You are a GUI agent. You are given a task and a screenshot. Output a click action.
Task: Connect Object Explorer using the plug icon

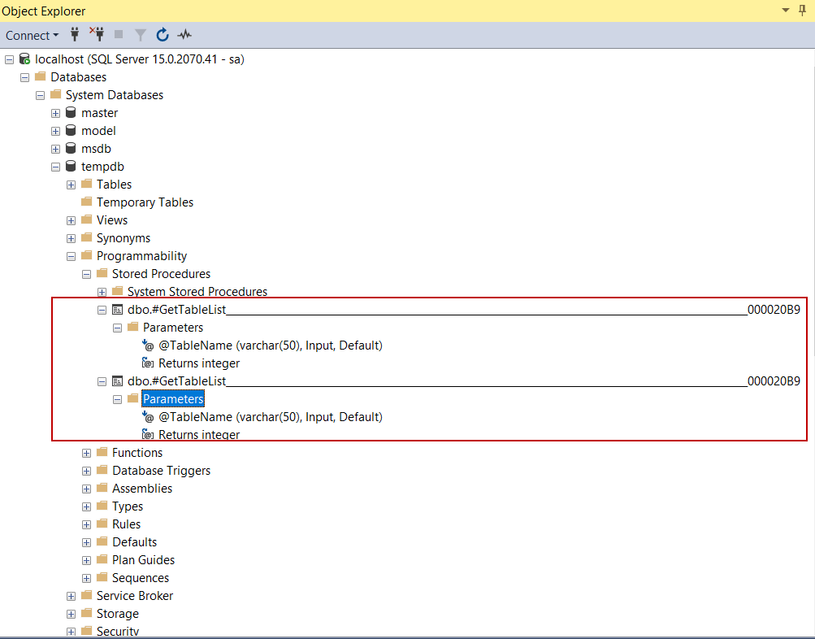[74, 35]
